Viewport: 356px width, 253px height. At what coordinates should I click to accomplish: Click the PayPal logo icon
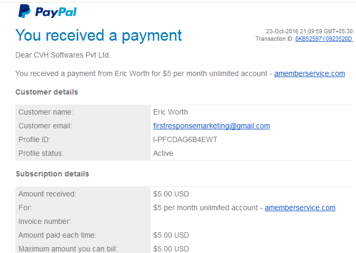pos(24,11)
